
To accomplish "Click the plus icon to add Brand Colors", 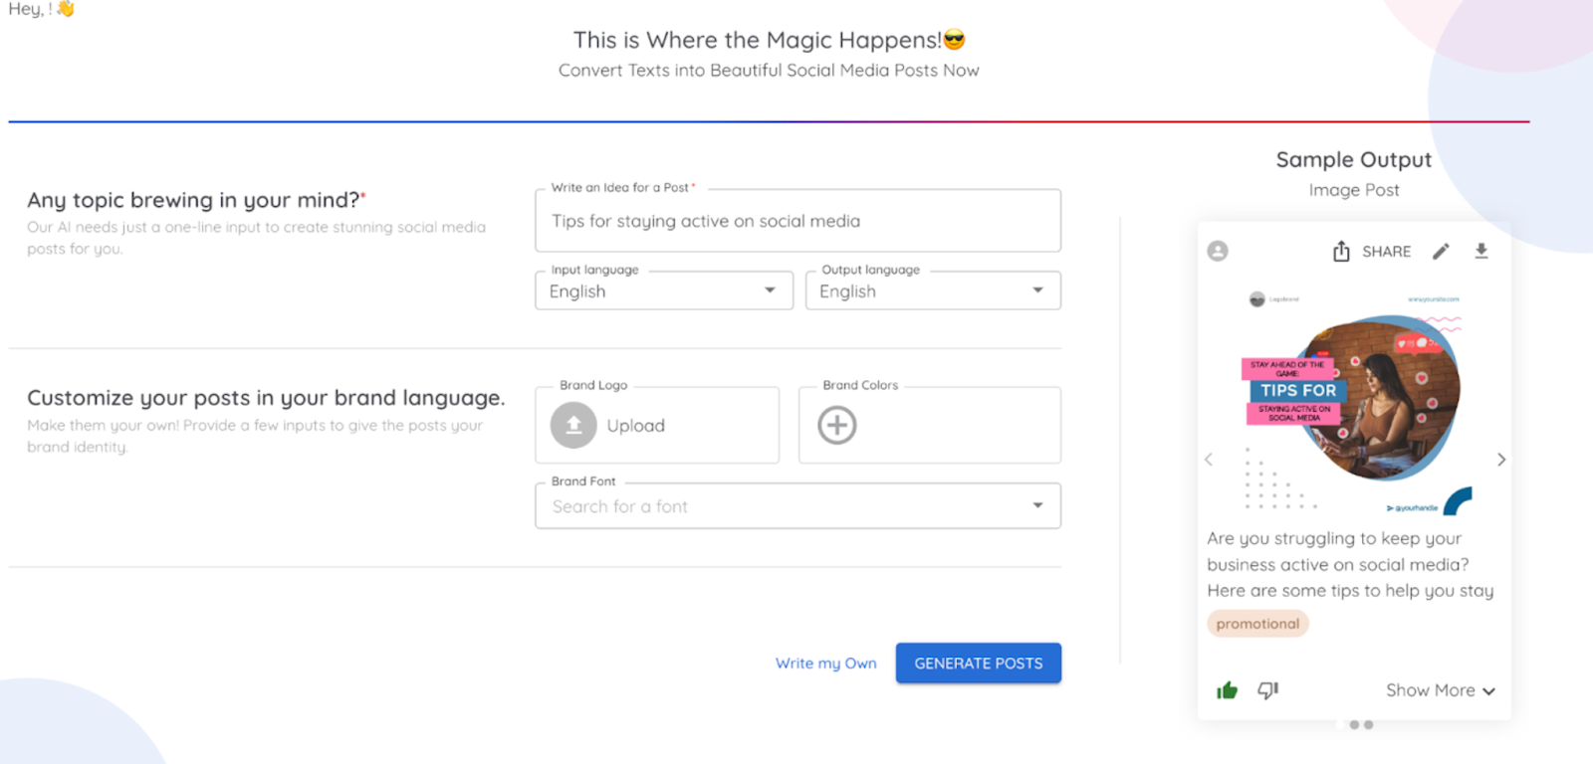I will pyautogui.click(x=836, y=425).
